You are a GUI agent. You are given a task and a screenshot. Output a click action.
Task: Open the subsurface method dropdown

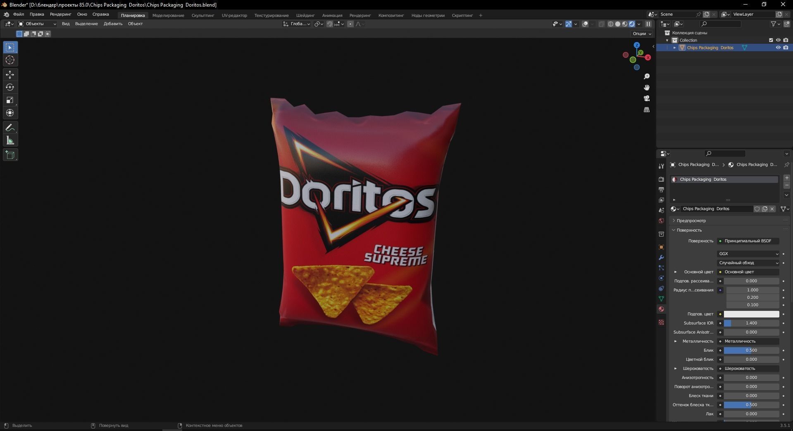[x=748, y=263]
